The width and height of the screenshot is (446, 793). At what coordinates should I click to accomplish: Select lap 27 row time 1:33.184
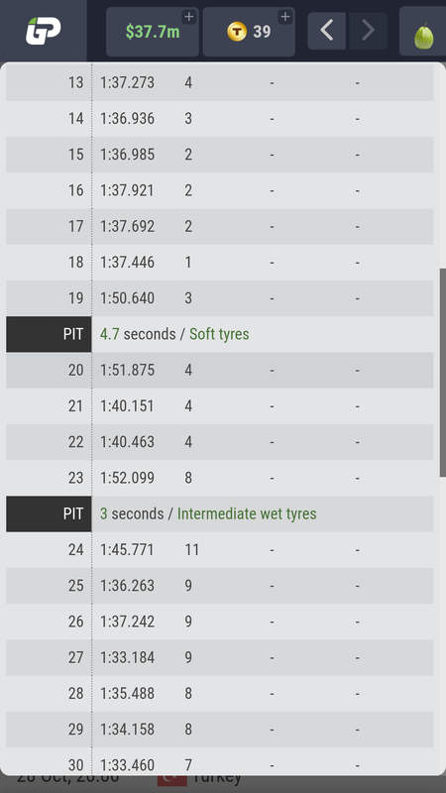128,657
